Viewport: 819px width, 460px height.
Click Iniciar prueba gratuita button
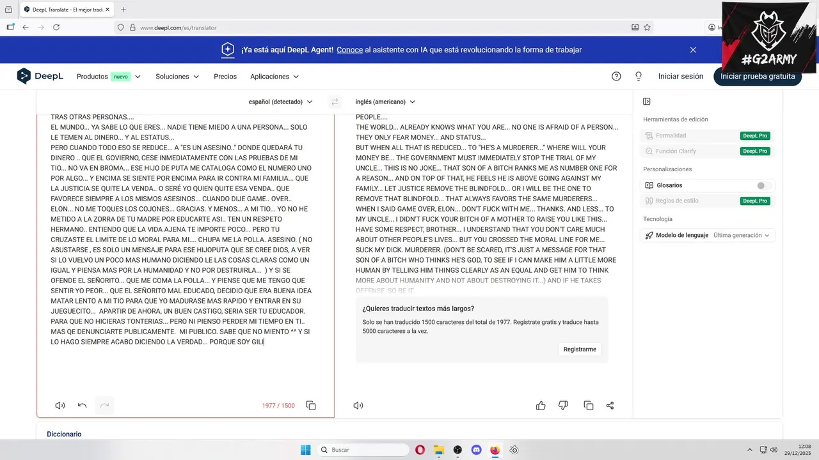click(x=758, y=76)
